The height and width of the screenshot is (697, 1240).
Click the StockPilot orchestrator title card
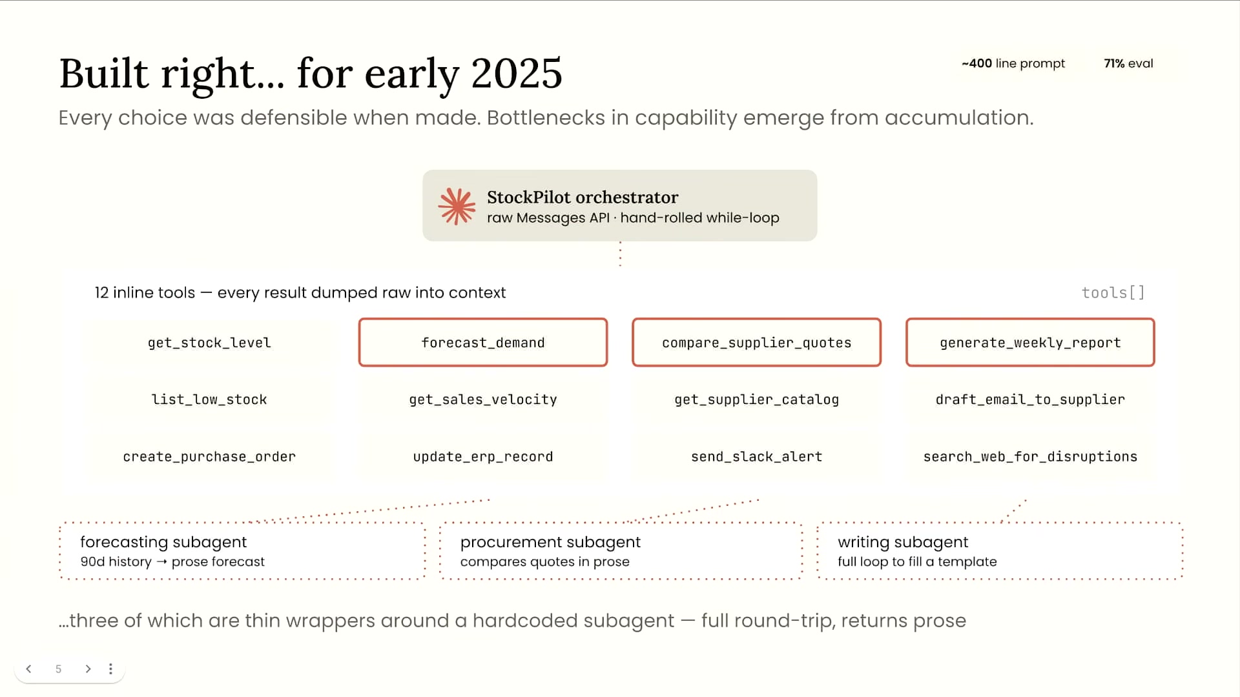point(620,206)
